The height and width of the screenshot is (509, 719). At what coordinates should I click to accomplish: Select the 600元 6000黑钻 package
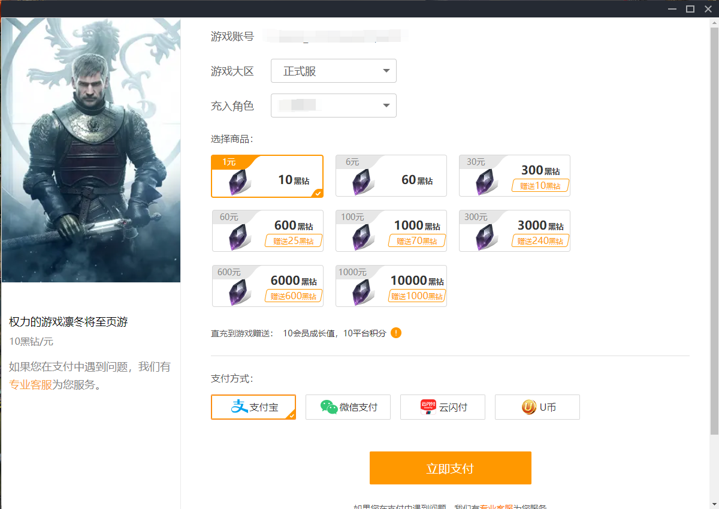tap(268, 286)
